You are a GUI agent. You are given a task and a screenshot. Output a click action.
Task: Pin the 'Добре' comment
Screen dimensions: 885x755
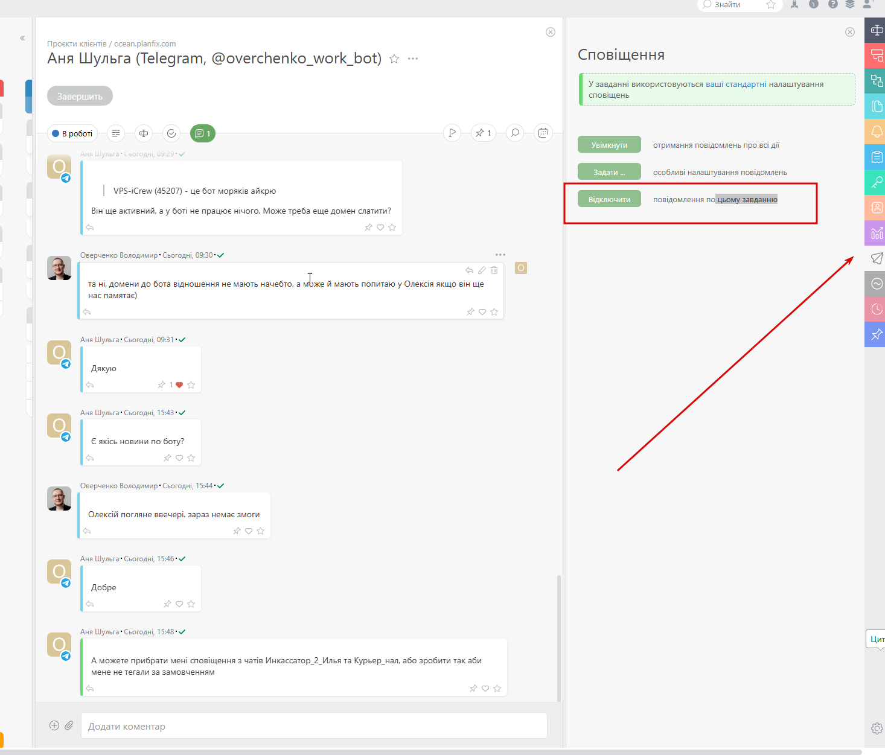coord(167,604)
